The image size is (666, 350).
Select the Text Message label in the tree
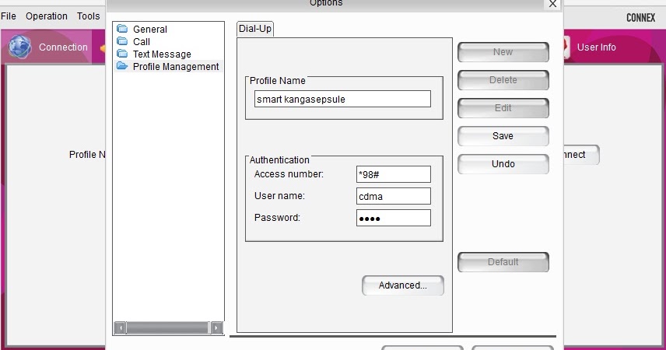(x=162, y=54)
